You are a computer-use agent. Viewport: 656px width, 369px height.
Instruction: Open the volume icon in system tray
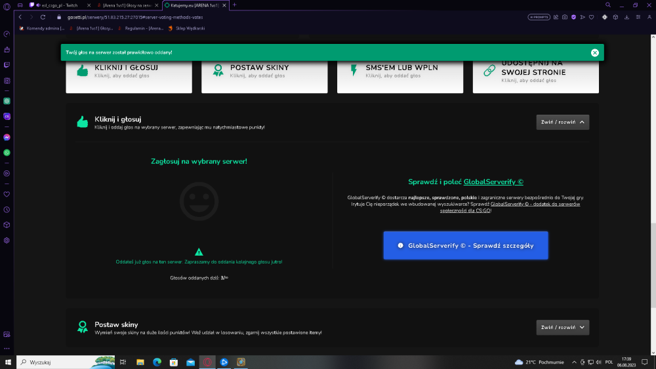[599, 362]
